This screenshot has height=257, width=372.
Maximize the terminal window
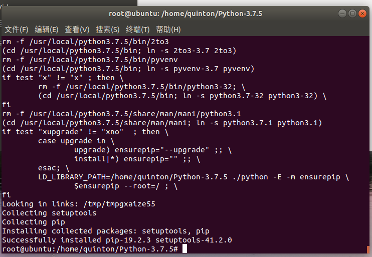352,14
